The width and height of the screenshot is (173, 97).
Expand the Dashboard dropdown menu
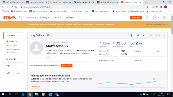31,18
